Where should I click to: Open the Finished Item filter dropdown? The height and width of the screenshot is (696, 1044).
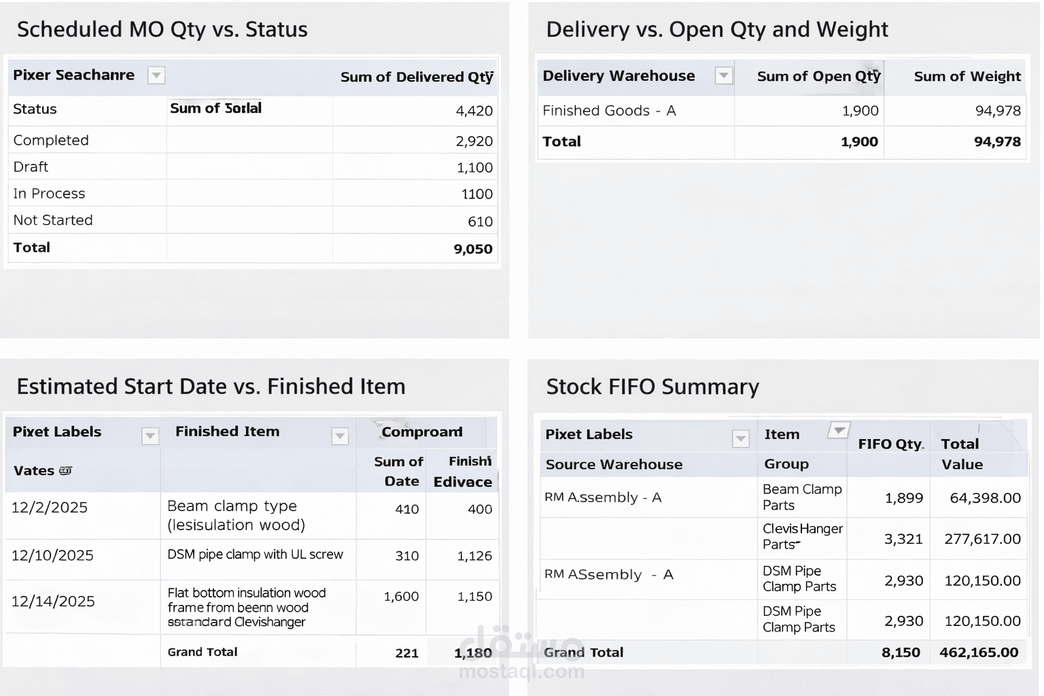(340, 436)
